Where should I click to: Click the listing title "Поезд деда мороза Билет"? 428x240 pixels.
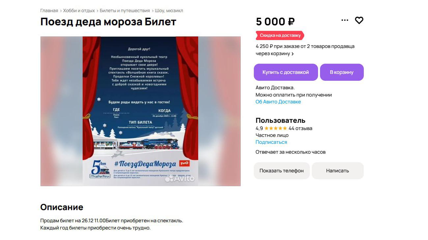[108, 22]
